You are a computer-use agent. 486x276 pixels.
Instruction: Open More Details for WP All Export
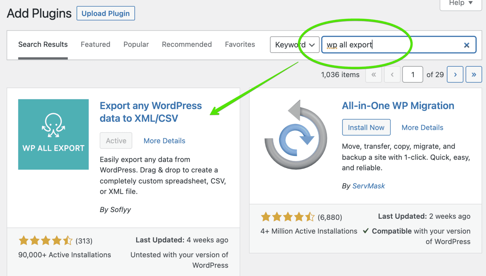164,141
